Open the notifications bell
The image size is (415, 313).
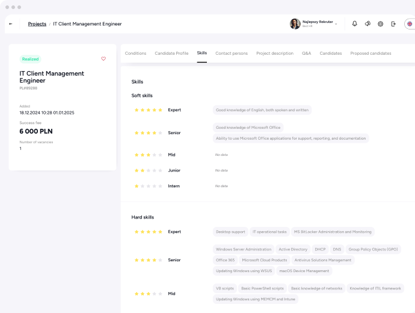coord(354,24)
